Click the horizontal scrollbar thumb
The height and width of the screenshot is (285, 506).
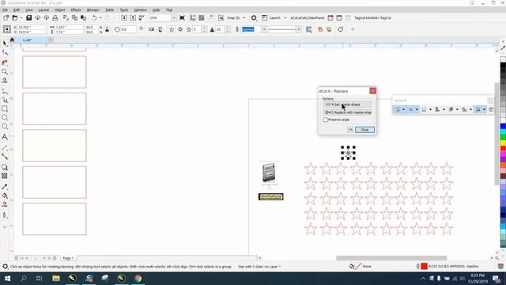[391, 258]
